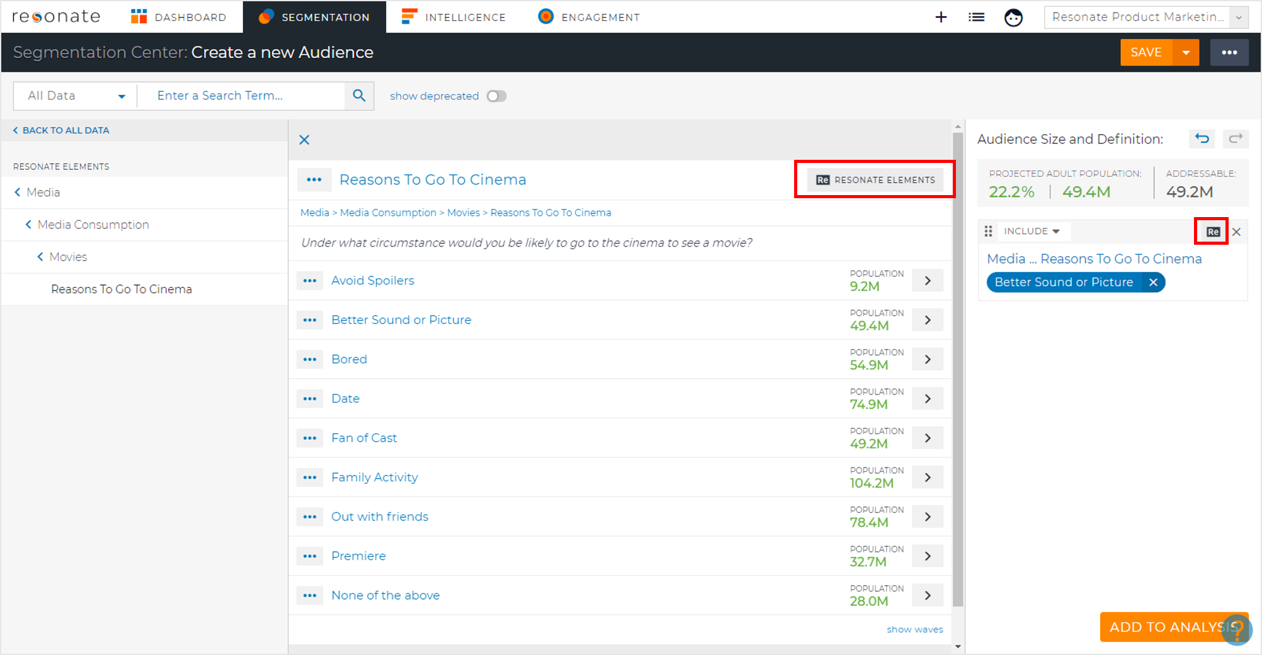Click the resonate logo

coord(56,16)
